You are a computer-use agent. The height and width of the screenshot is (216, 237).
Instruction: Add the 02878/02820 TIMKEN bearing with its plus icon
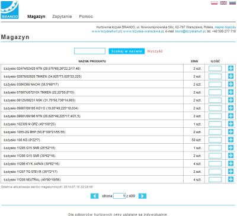pos(230,76)
